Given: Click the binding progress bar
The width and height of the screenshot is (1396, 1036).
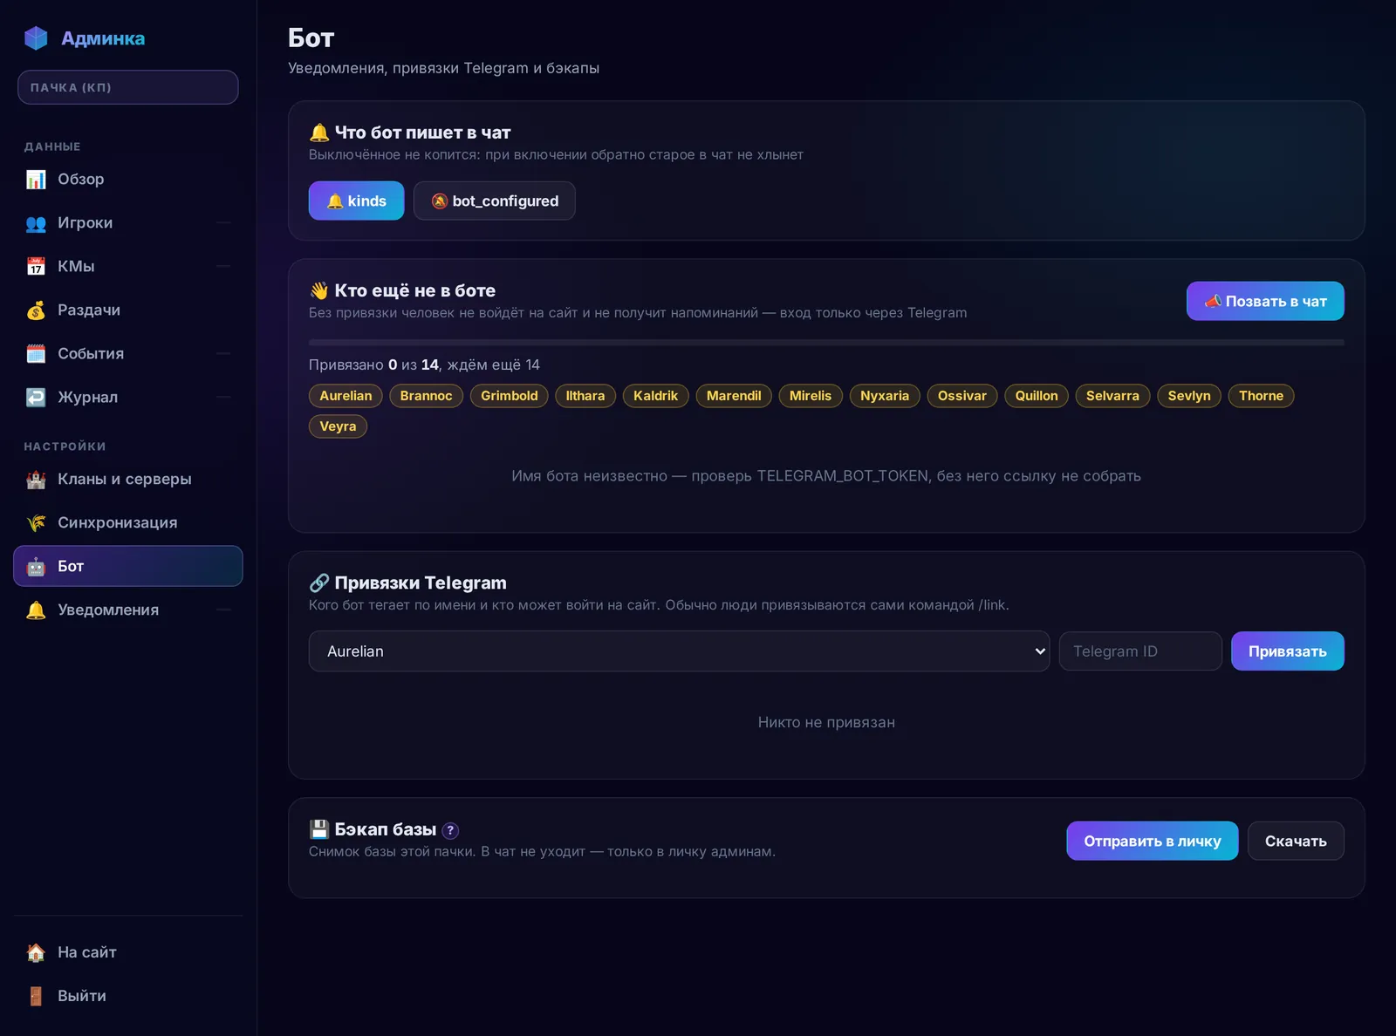Looking at the screenshot, I should [x=826, y=343].
